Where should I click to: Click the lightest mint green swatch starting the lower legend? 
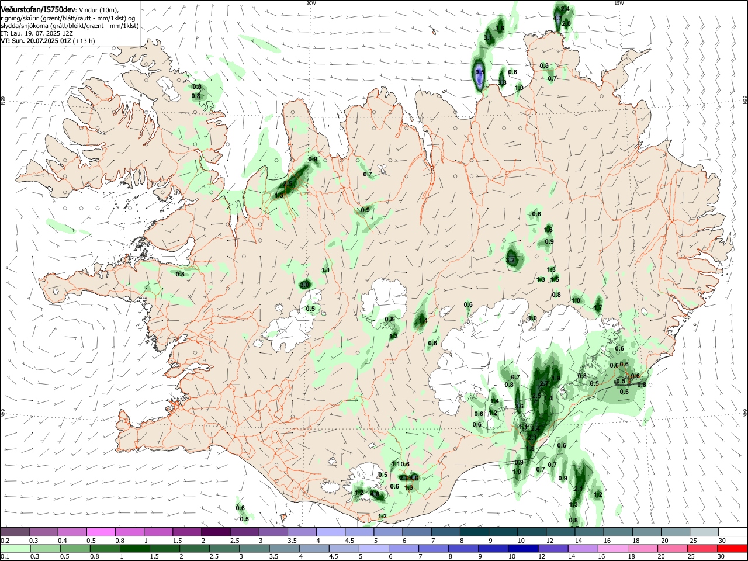[x=14, y=548]
